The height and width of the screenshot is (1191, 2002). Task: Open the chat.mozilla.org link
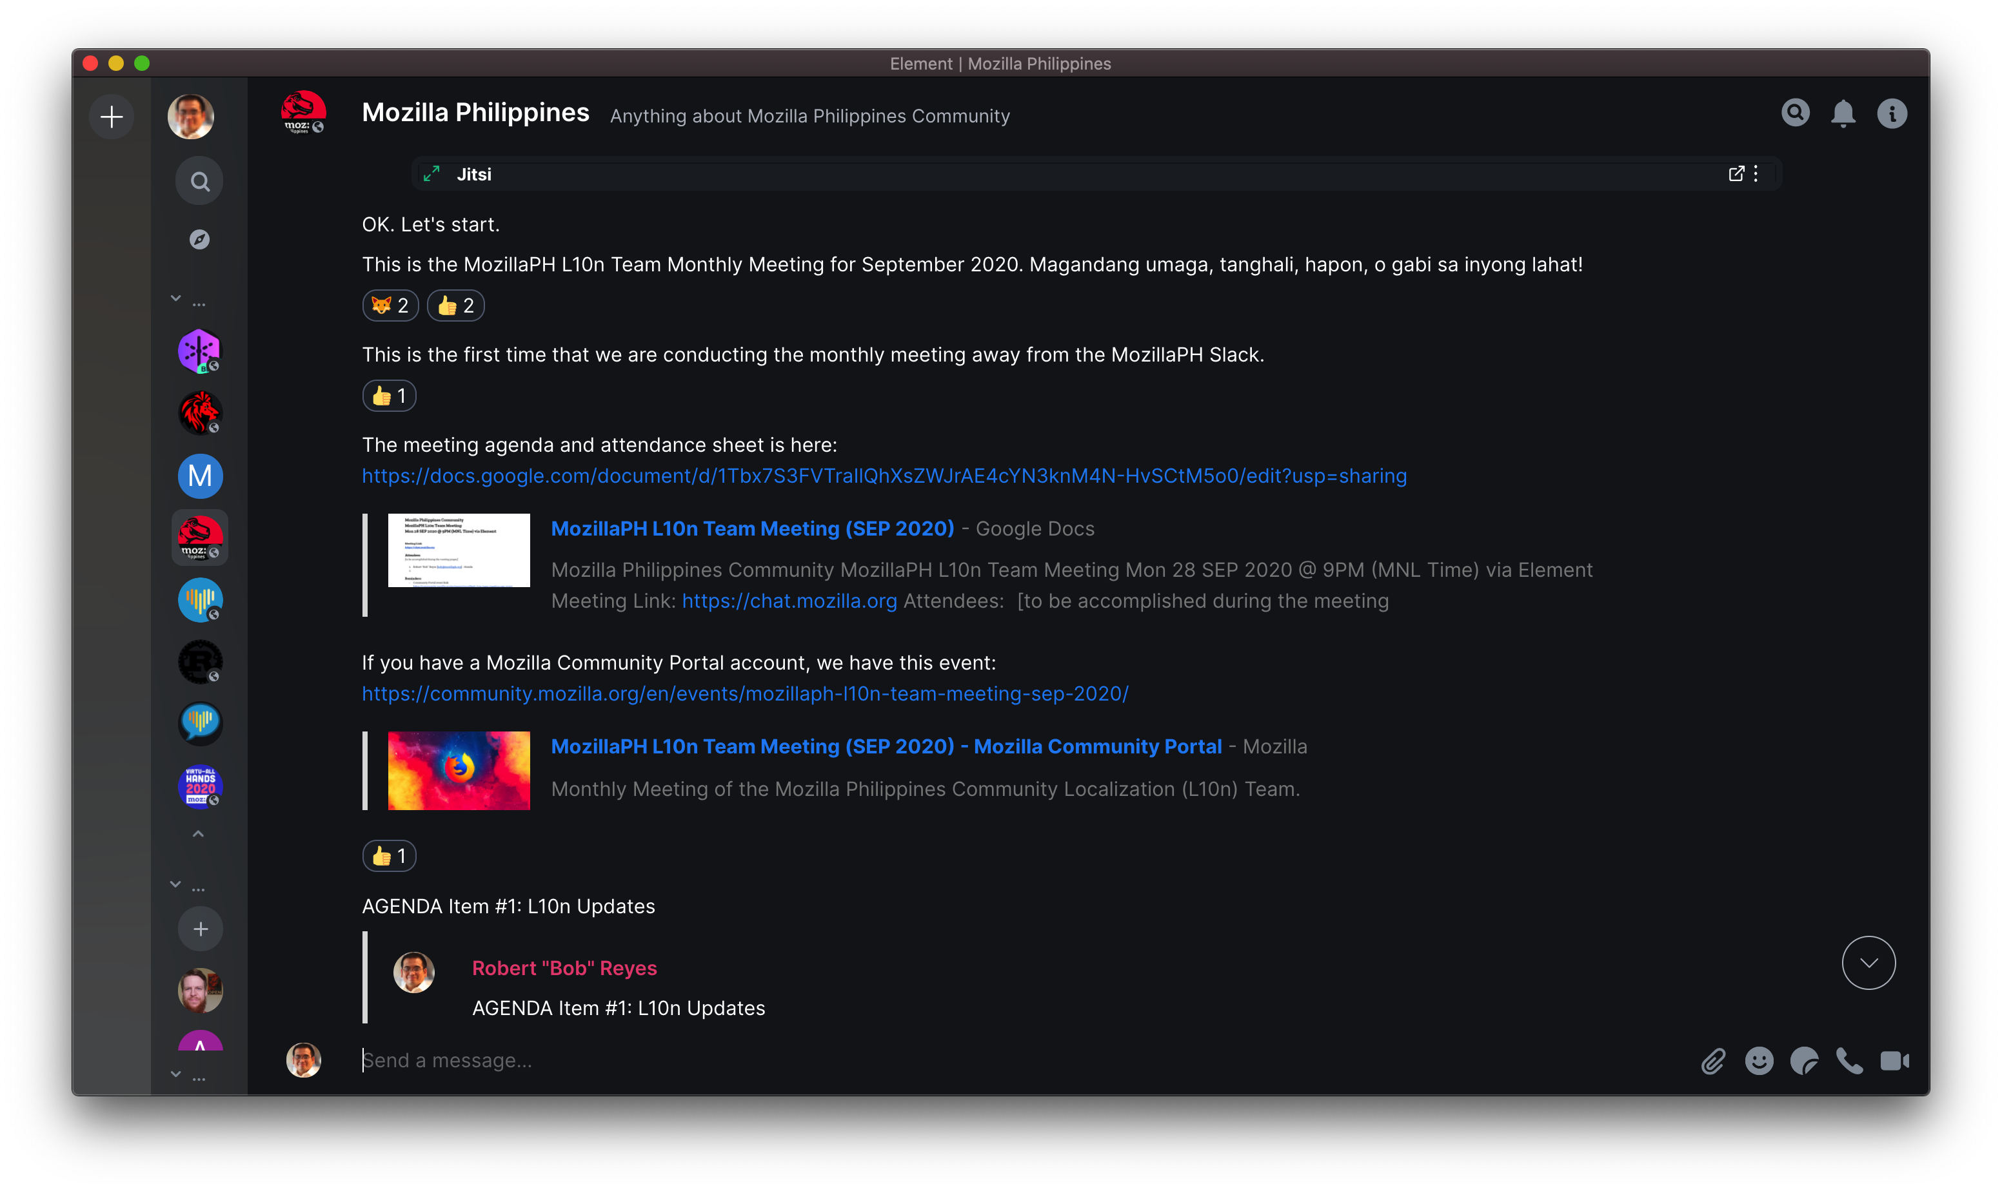pyautogui.click(x=789, y=601)
